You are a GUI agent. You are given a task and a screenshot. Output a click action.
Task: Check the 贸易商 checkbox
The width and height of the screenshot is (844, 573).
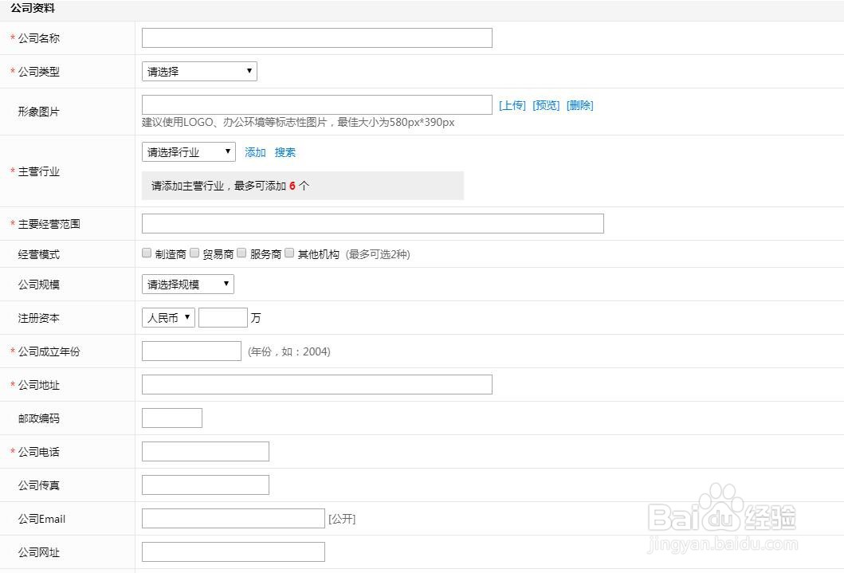(x=194, y=252)
